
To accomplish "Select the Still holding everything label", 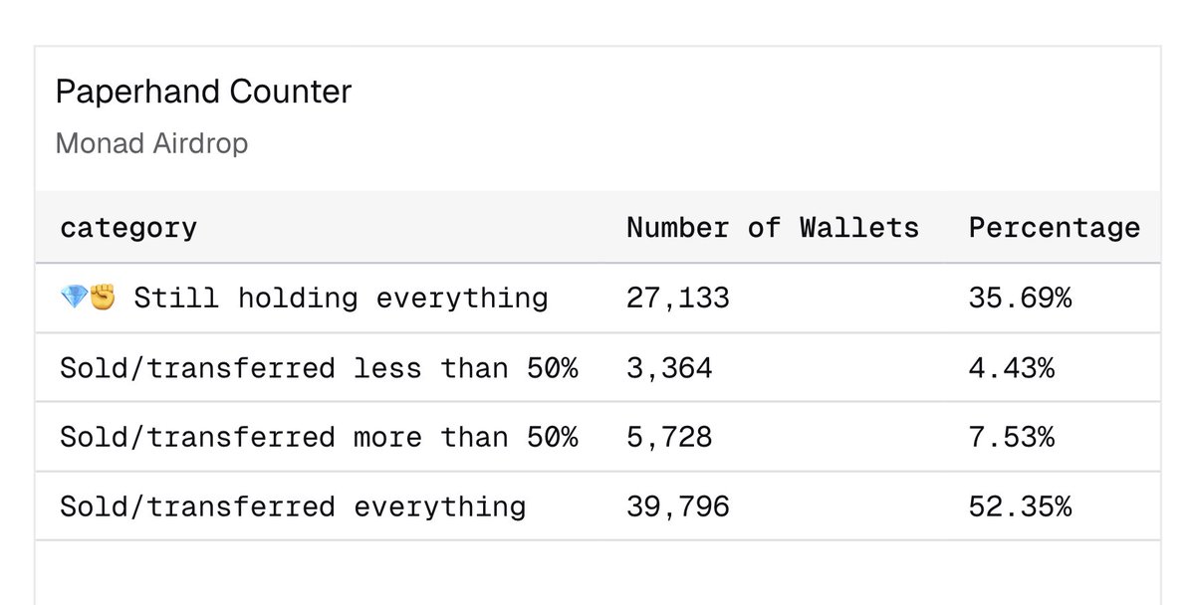I will click(341, 298).
